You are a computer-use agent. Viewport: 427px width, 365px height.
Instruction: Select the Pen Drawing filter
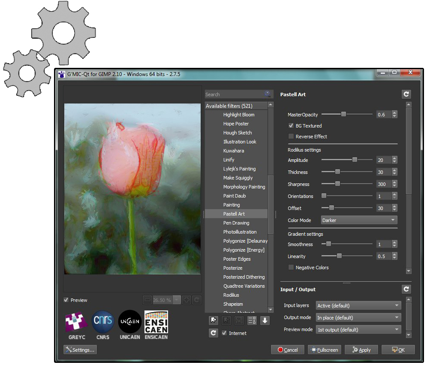[236, 223]
